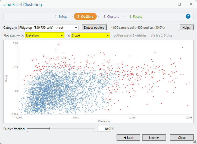Click the Detect outliers button
The height and width of the screenshot is (144, 197).
(x=94, y=28)
